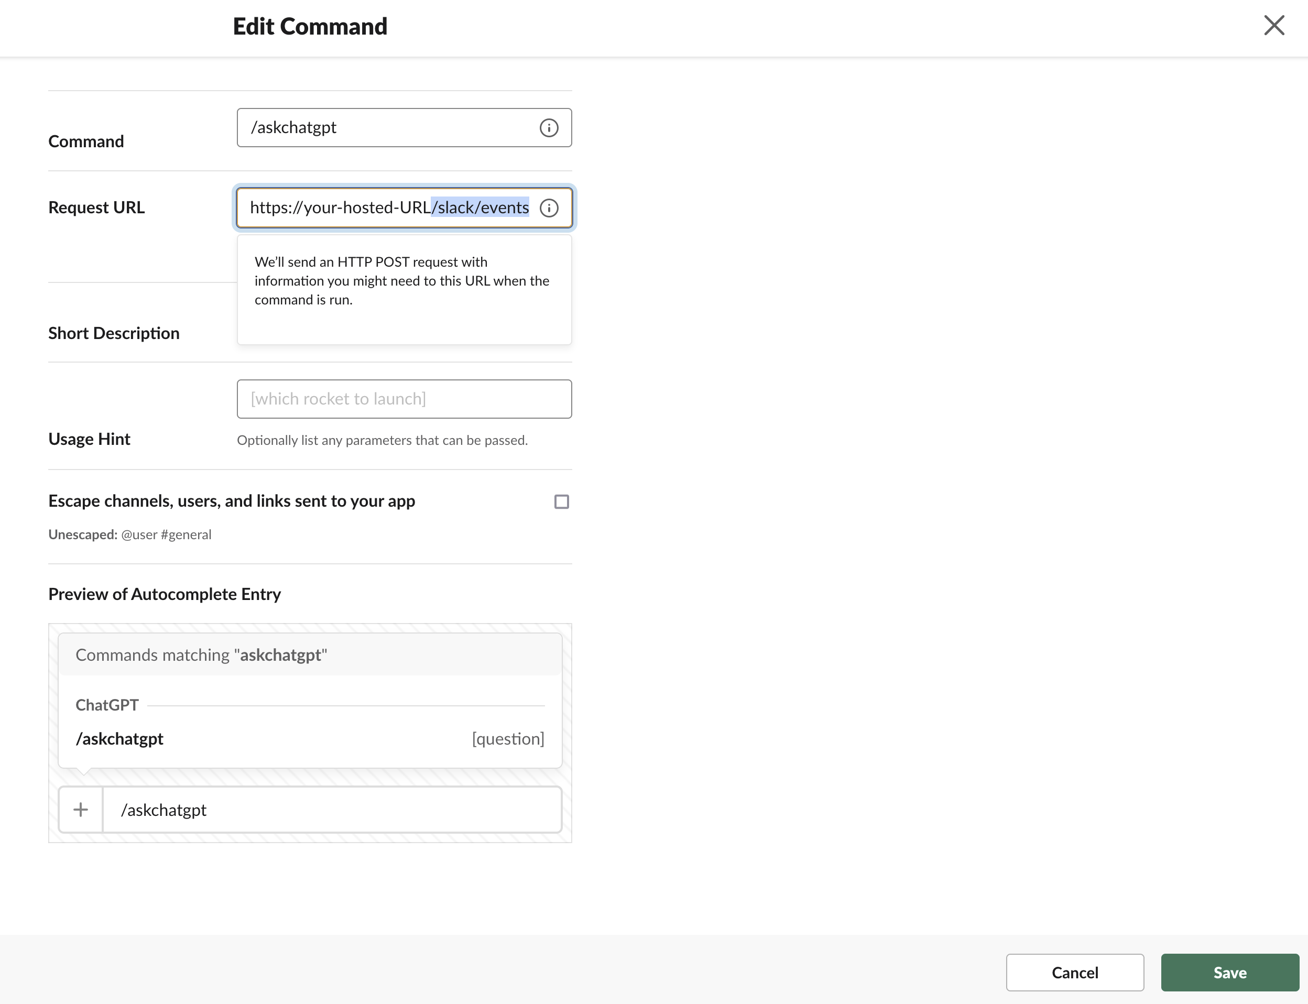Click the [question] usage hint in preview
The width and height of the screenshot is (1308, 1004).
(508, 739)
